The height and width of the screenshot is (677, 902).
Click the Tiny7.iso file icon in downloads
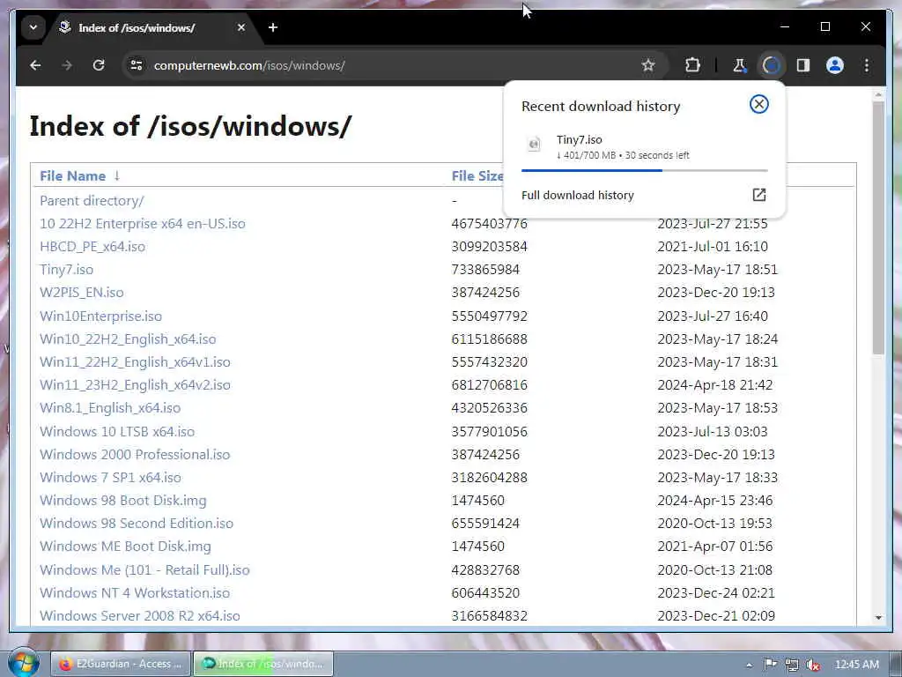click(534, 144)
